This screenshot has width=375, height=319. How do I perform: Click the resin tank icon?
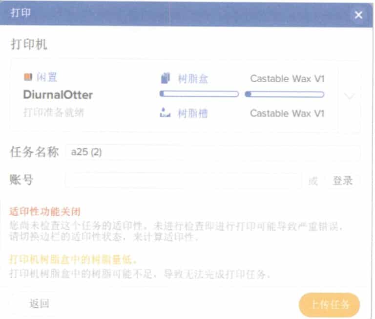(165, 113)
